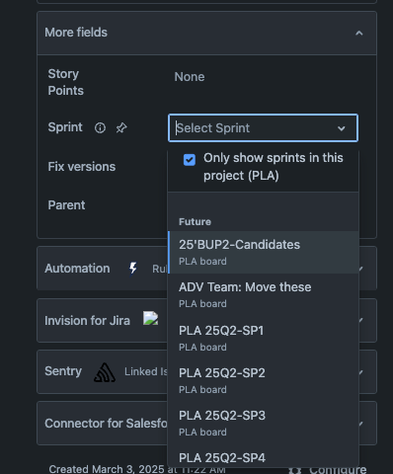Choose sprint PLA 25Q2-SP1
393x474 pixels.
tap(264, 338)
